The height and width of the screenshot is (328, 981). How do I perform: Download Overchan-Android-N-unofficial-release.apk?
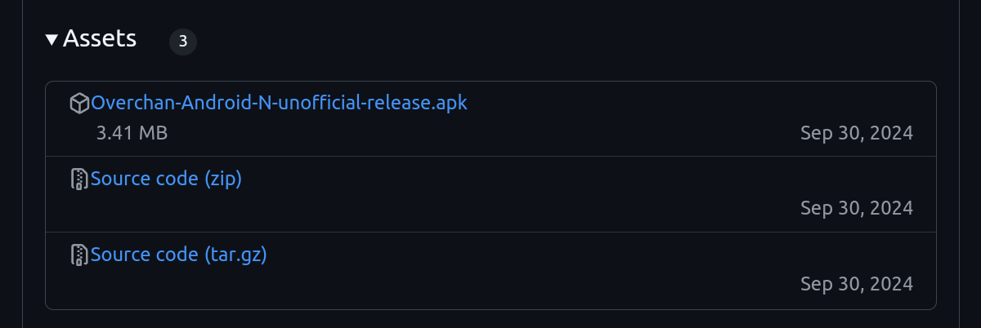[x=279, y=103]
